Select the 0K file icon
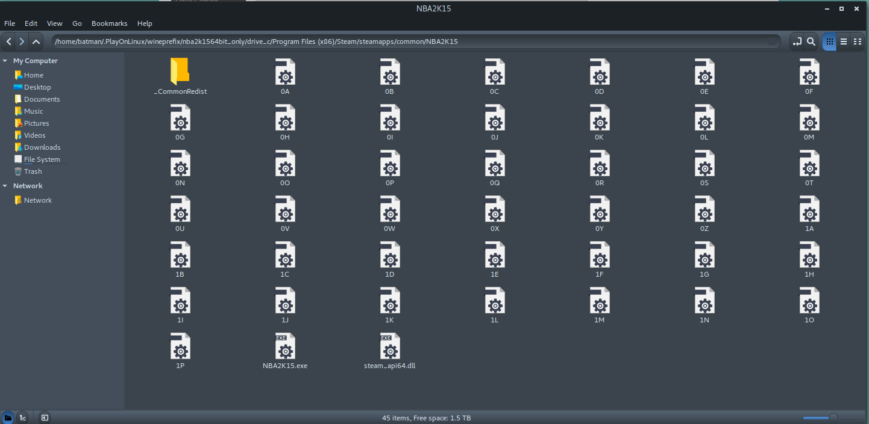This screenshot has width=869, height=424. pyautogui.click(x=599, y=117)
